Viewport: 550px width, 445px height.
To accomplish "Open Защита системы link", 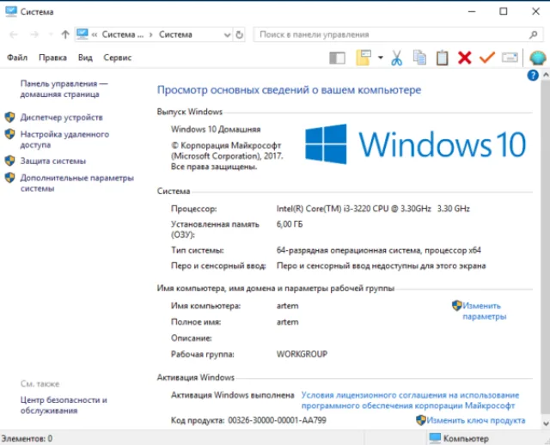I will [53, 161].
